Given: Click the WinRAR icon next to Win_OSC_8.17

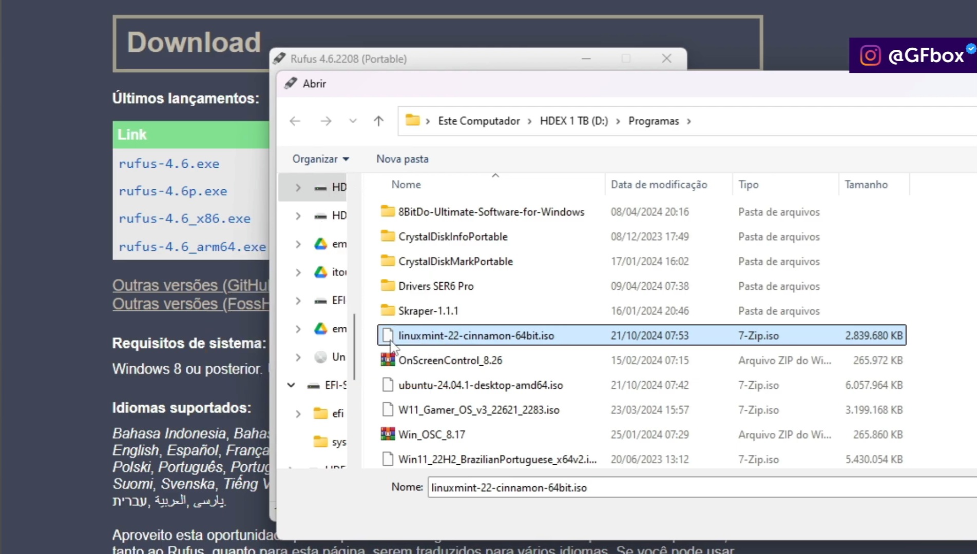Looking at the screenshot, I should (388, 433).
